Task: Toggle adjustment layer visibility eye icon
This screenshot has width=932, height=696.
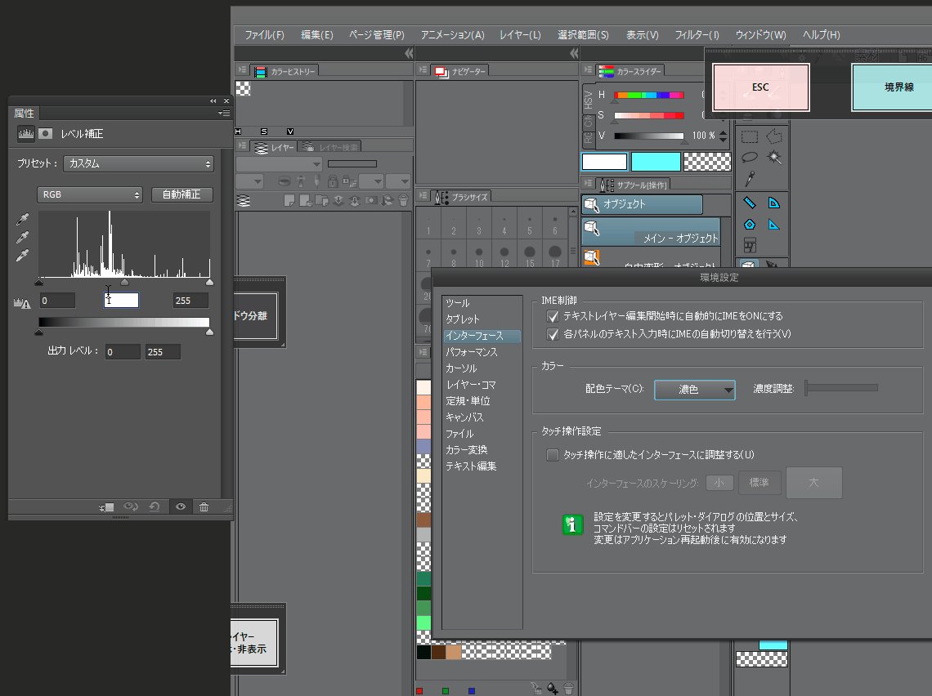Action: [180, 506]
